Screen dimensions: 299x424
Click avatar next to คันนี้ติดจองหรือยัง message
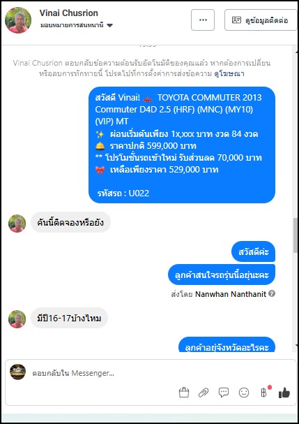click(17, 224)
